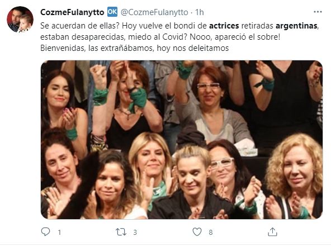Visit the @CozmeFulanytto handle link
The width and height of the screenshot is (331, 246).
(154, 12)
